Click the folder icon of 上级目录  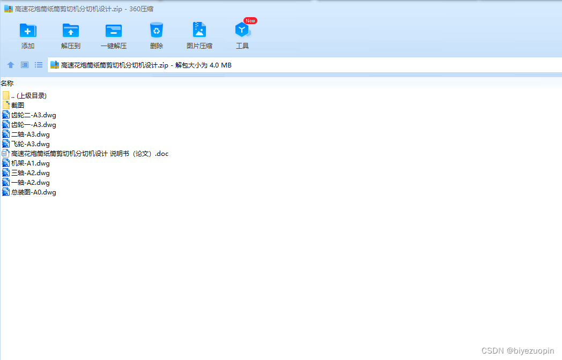tap(6, 96)
